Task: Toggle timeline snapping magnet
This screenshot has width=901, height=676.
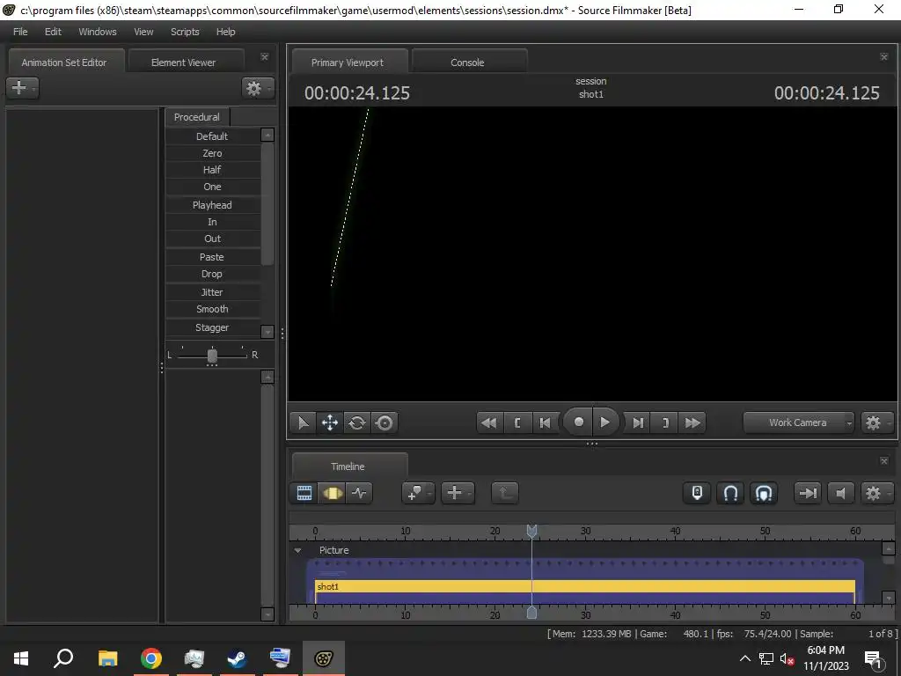Action: (730, 493)
